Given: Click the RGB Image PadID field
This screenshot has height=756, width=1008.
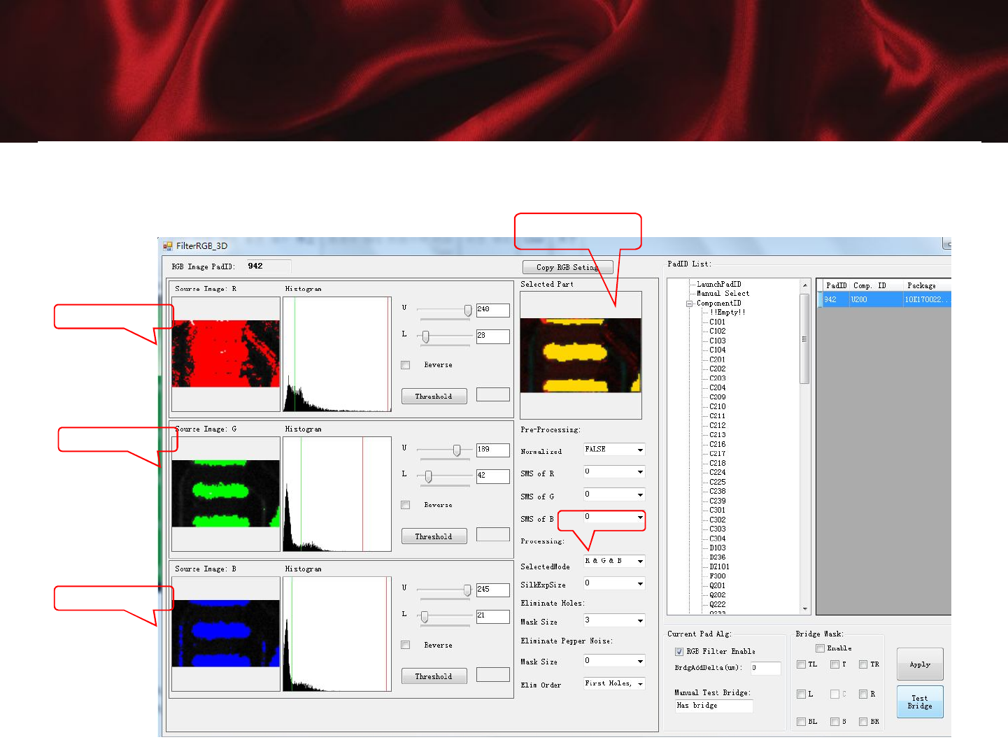Looking at the screenshot, I should [268, 266].
